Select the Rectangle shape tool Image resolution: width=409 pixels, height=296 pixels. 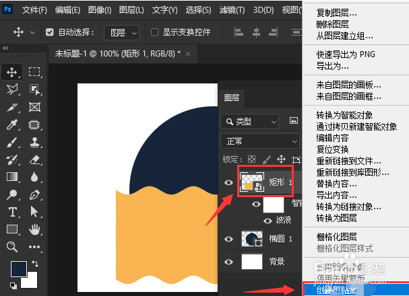click(x=12, y=229)
